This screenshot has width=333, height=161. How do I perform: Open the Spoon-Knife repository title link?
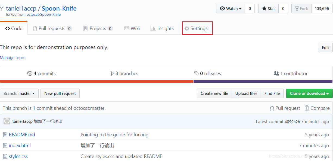[x=59, y=8]
